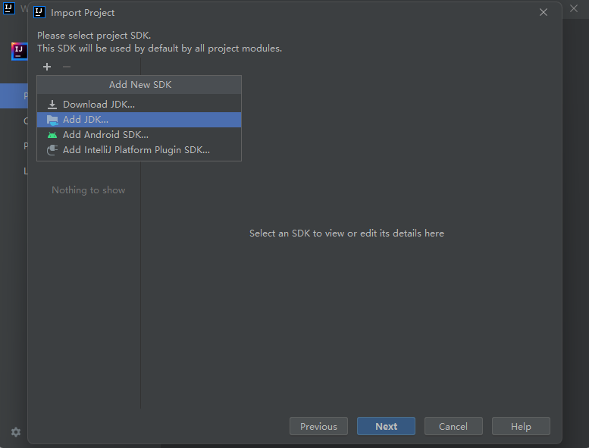Click the minus icon to remove SDK
This screenshot has height=448, width=589.
(x=67, y=67)
